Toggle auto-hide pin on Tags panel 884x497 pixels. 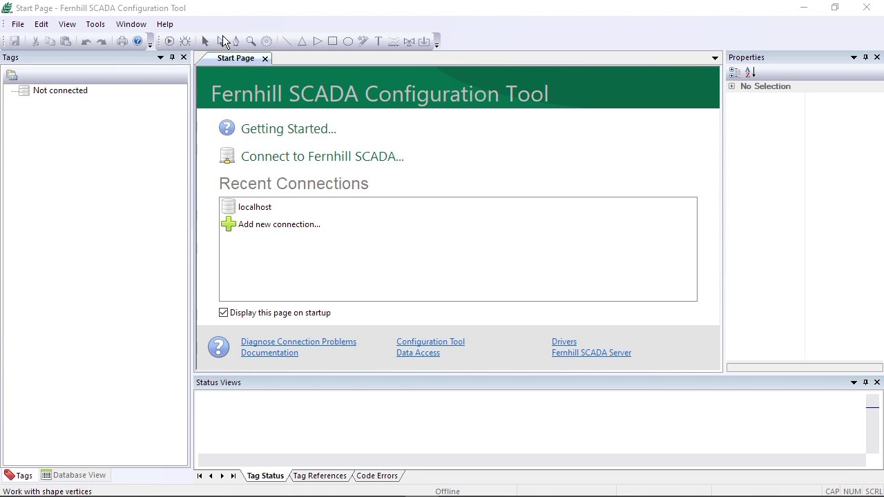click(172, 57)
